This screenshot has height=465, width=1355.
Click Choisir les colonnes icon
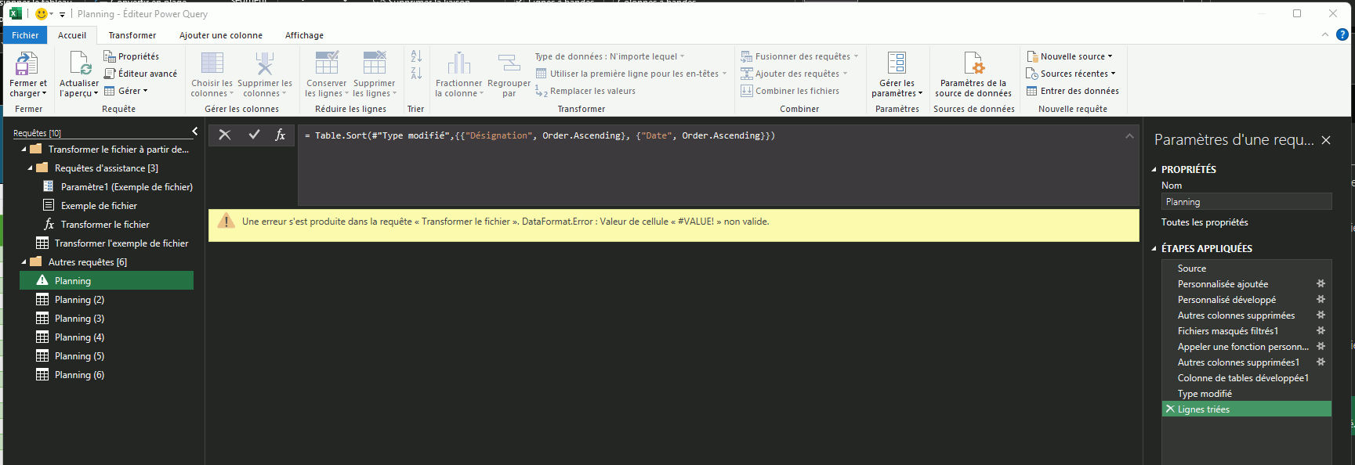(x=212, y=63)
